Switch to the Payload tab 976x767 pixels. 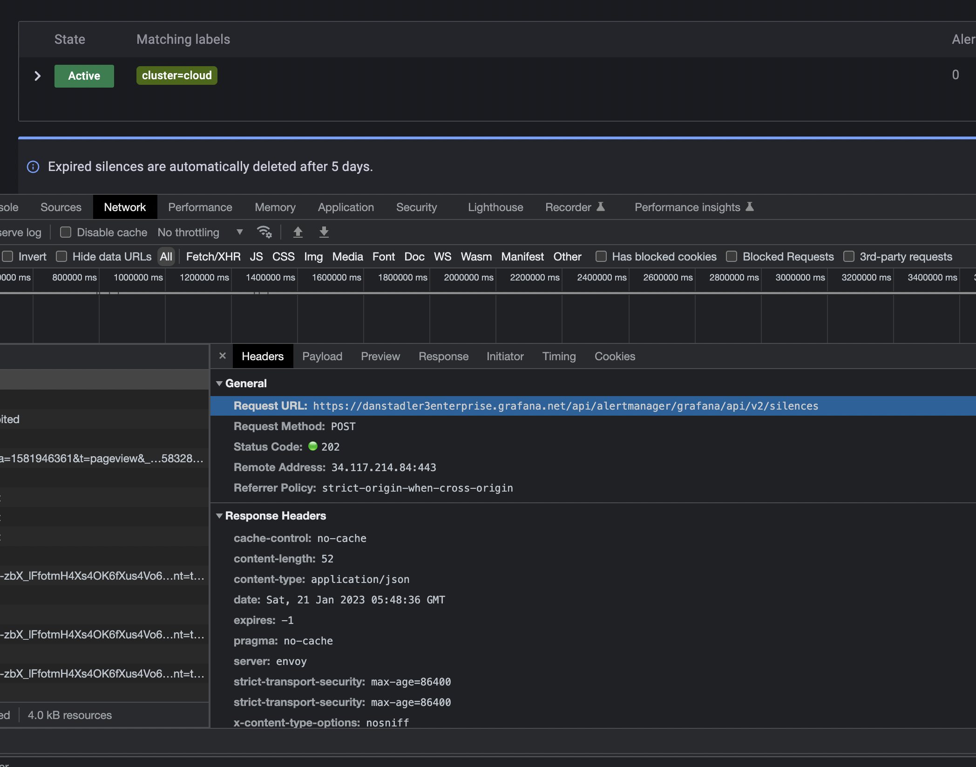tap(322, 356)
